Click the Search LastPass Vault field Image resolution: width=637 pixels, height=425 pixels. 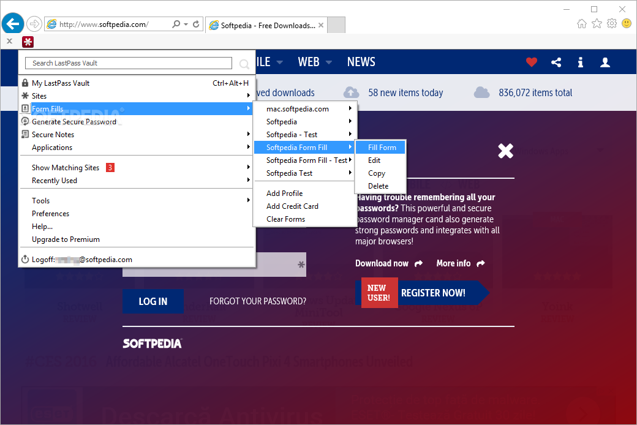click(129, 63)
